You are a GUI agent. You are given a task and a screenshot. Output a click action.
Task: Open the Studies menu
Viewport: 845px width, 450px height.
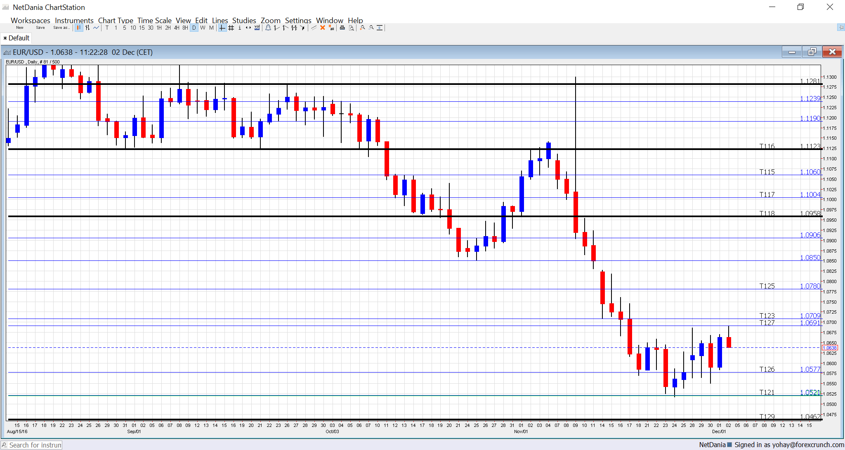coord(244,20)
